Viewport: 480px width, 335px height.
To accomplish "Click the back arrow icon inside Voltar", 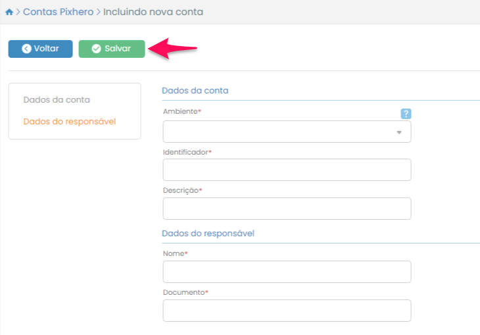I will point(26,49).
